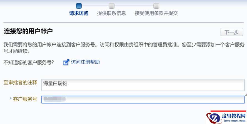Click the paragraph describing administrator approval
Viewport: 247px width, 124px height.
pyautogui.click(x=124, y=48)
